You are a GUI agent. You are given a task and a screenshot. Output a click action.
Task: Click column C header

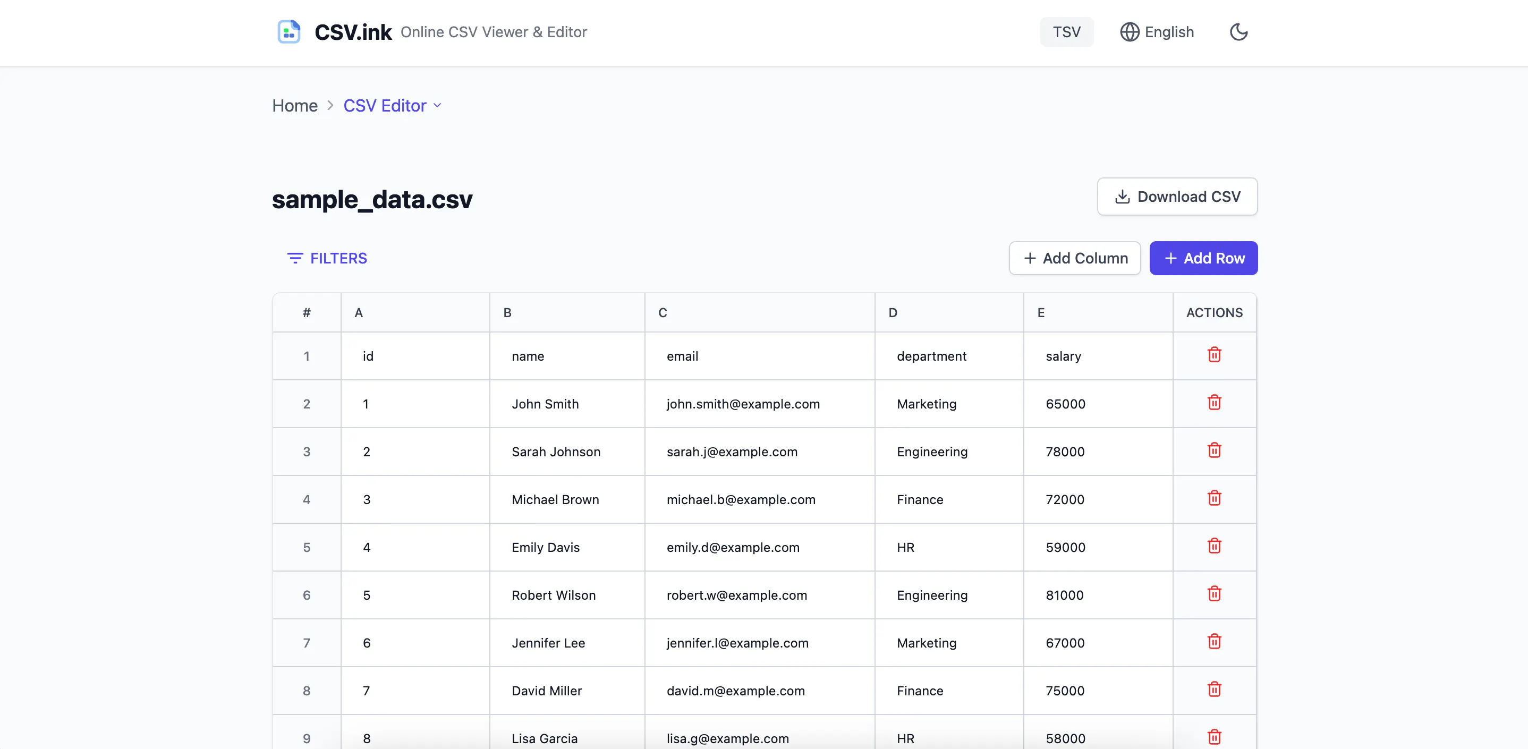click(760, 312)
